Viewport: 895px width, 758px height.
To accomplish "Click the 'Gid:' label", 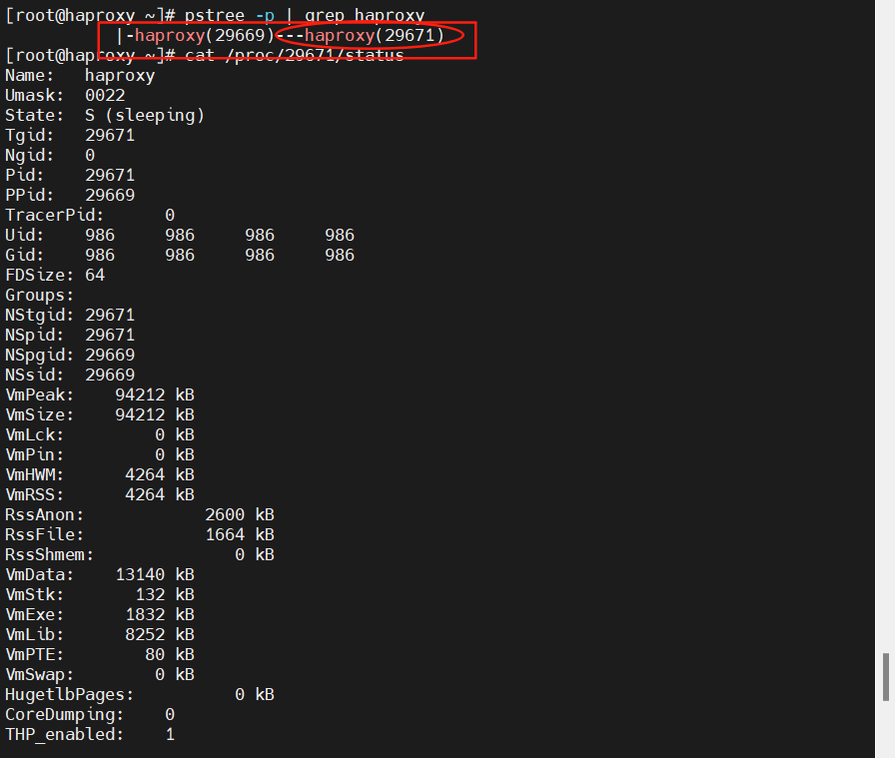I will (x=25, y=255).
